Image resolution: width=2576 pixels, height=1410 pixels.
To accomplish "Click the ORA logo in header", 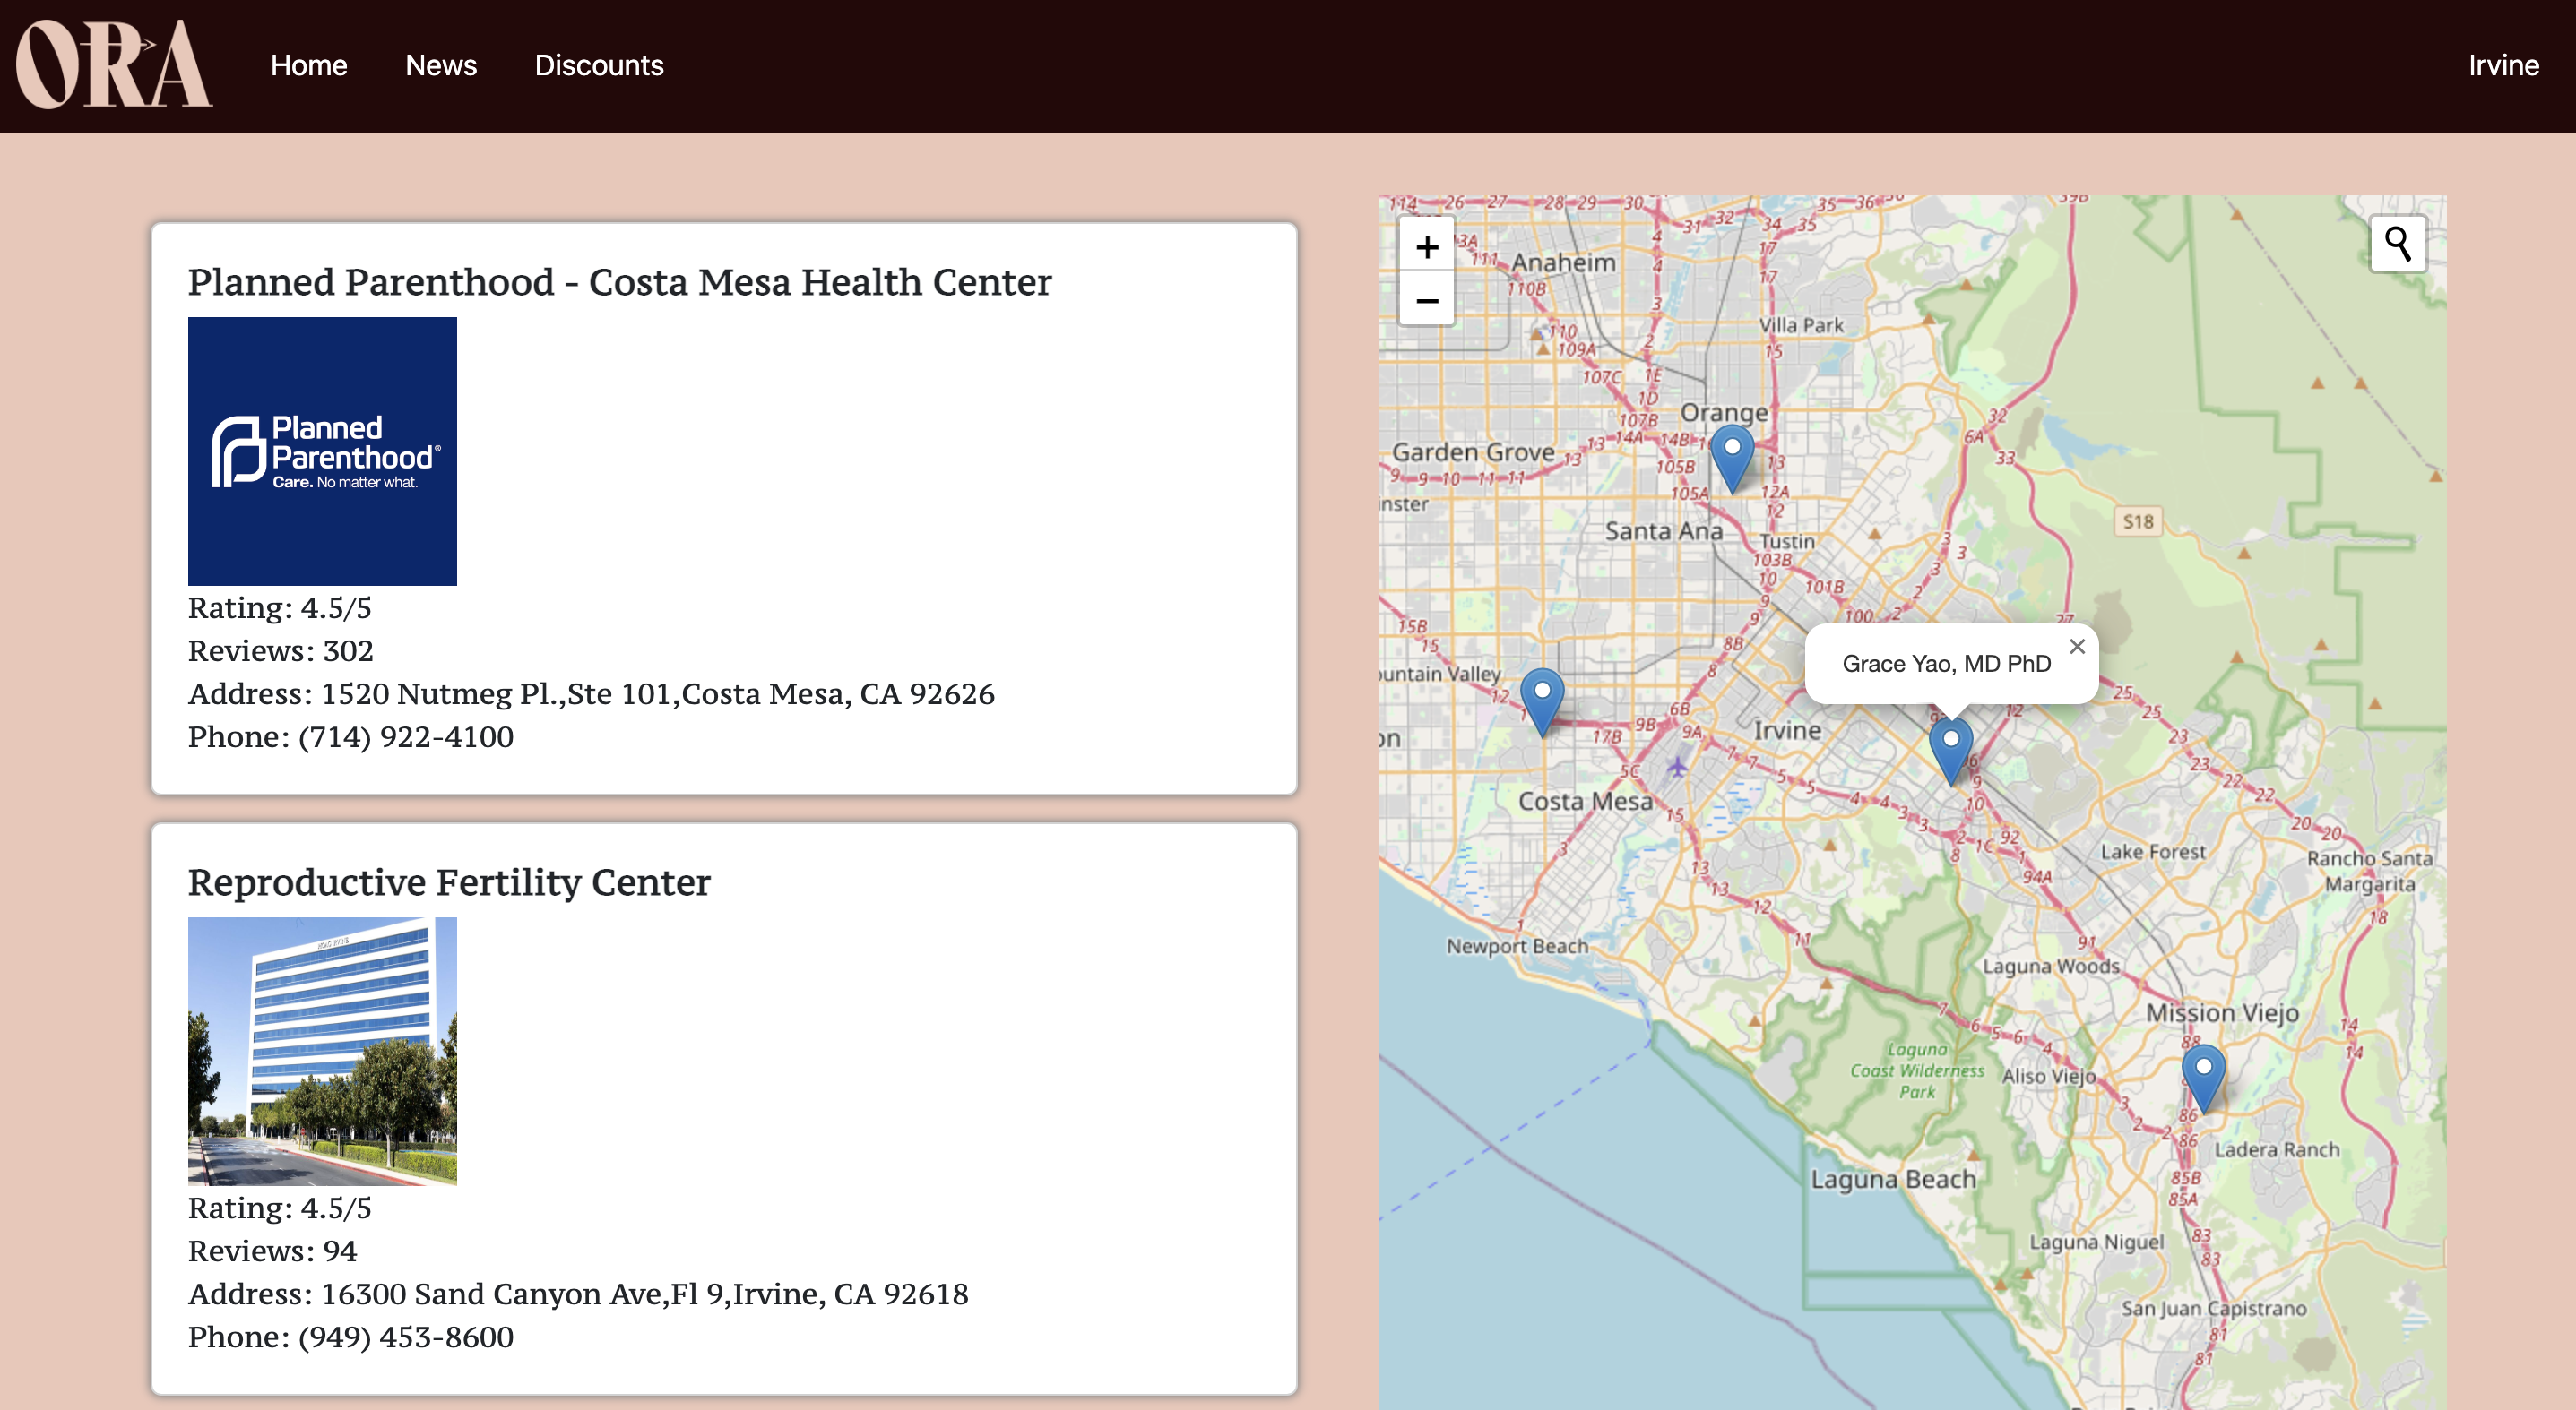I will (113, 65).
